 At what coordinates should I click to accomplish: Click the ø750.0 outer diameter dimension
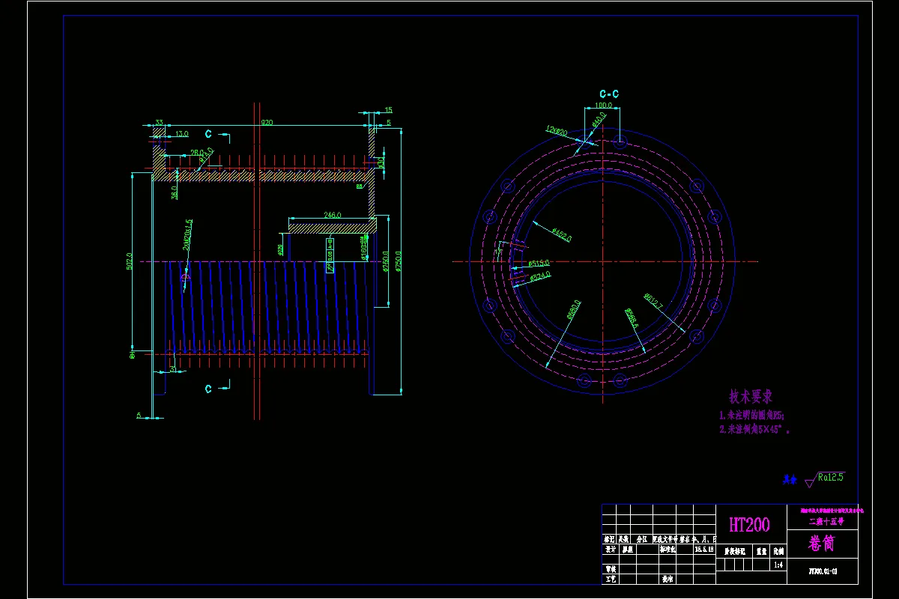pyautogui.click(x=398, y=261)
